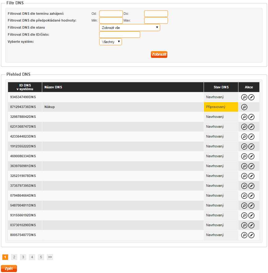Click the 'Akce' column header
The height and width of the screenshot is (273, 268).
pyautogui.click(x=249, y=87)
